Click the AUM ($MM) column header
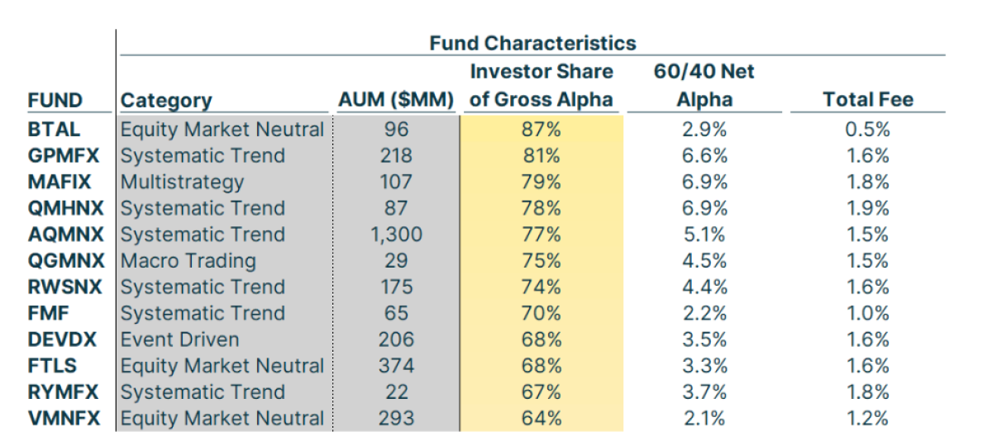 pyautogui.click(x=396, y=101)
